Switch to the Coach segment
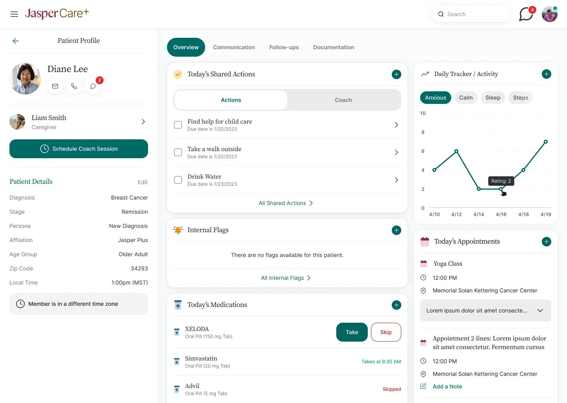The width and height of the screenshot is (567, 403). pos(343,100)
